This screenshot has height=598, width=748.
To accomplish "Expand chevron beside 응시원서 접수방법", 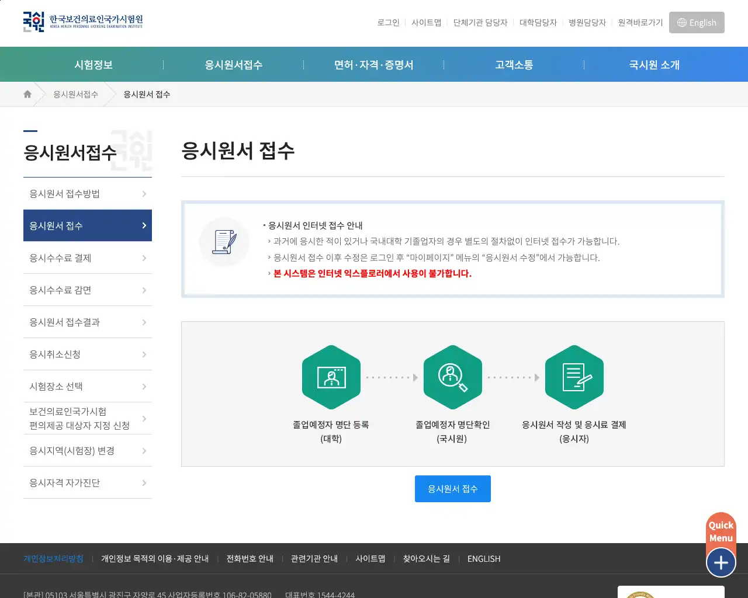I will pos(144,194).
